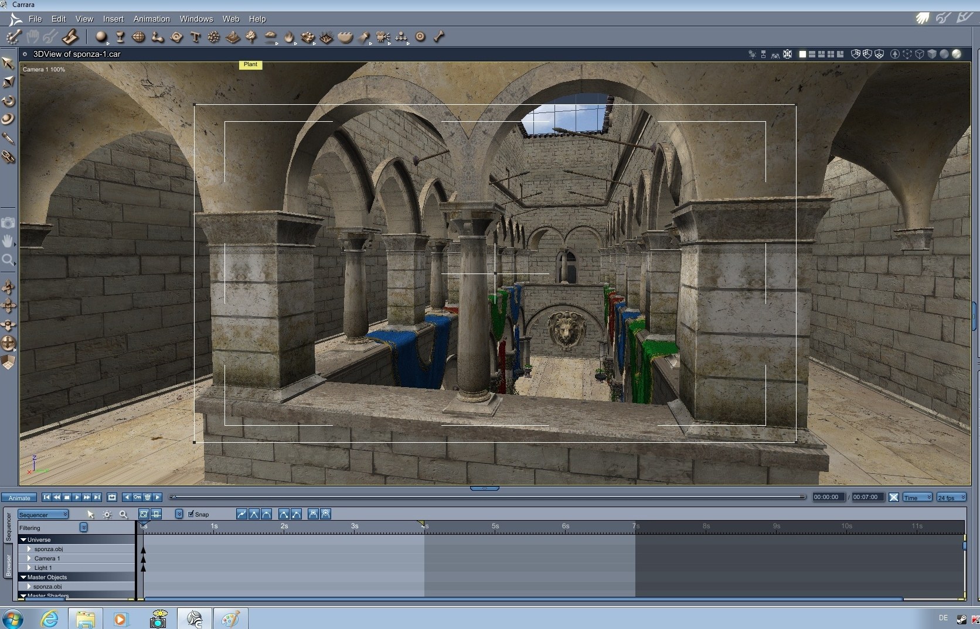Choose the goblet-shaped spline object tool
Screen dimensions: 980x629
(x=120, y=37)
